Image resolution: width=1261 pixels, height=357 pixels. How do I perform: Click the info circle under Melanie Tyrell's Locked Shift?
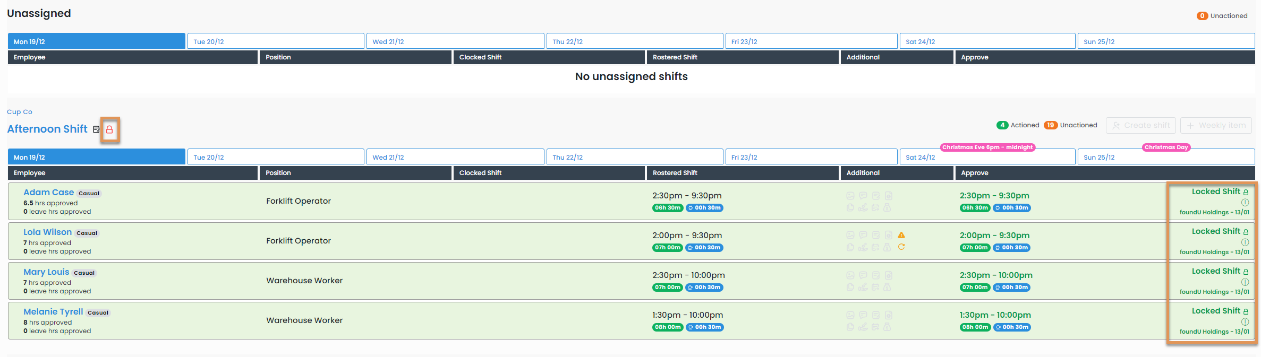tap(1245, 322)
